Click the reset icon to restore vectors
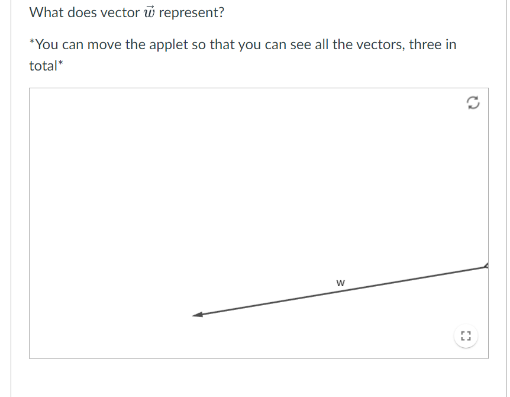The image size is (510, 397). point(472,103)
